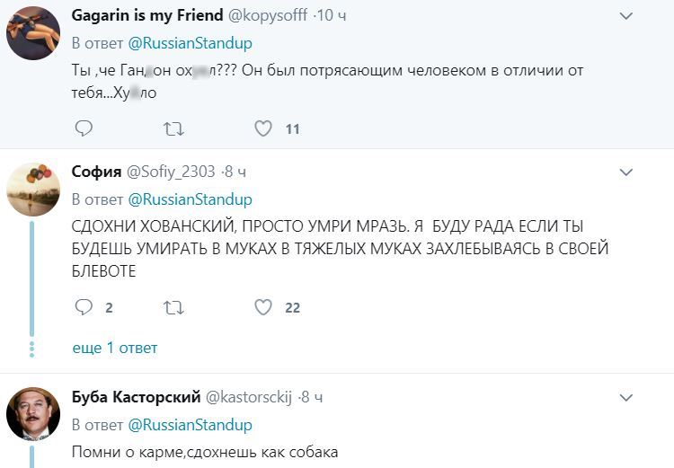
Task: Retweet the Gagarin is my Friend tweet
Action: [x=173, y=129]
